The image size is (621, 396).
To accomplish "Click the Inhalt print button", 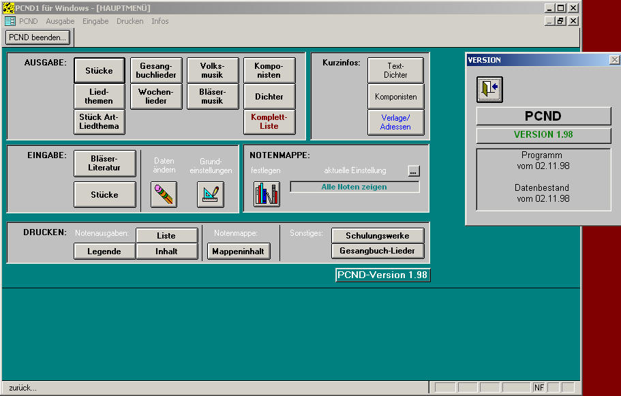I will coord(166,252).
